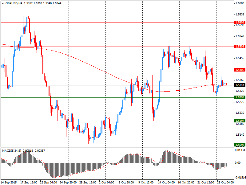Select the 1.5293 green support level label

(240, 97)
